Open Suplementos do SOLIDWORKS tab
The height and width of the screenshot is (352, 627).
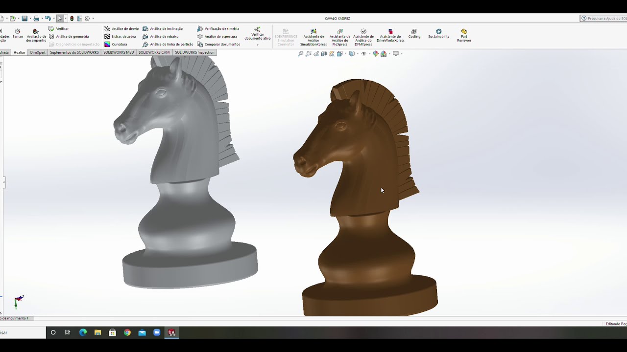pos(74,52)
